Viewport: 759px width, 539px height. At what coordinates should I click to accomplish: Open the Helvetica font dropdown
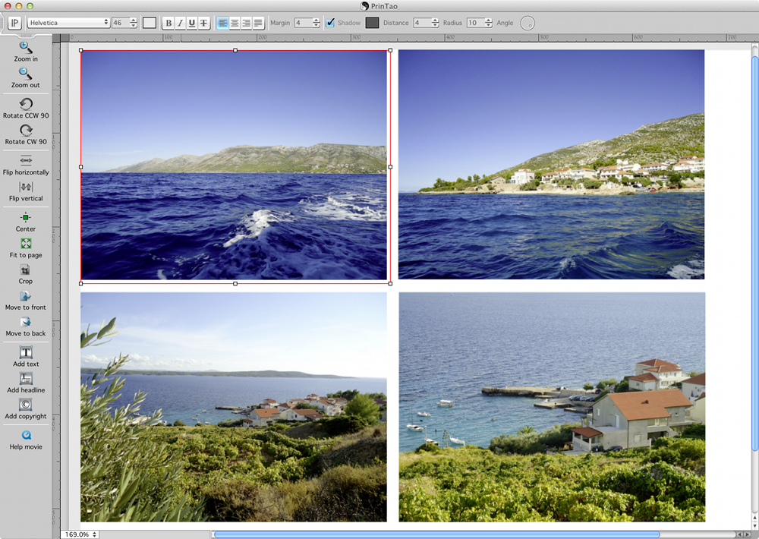[69, 23]
